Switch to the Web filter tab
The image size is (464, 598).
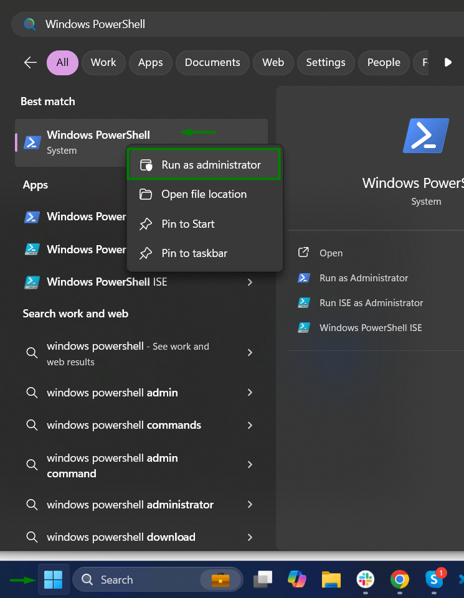click(273, 62)
